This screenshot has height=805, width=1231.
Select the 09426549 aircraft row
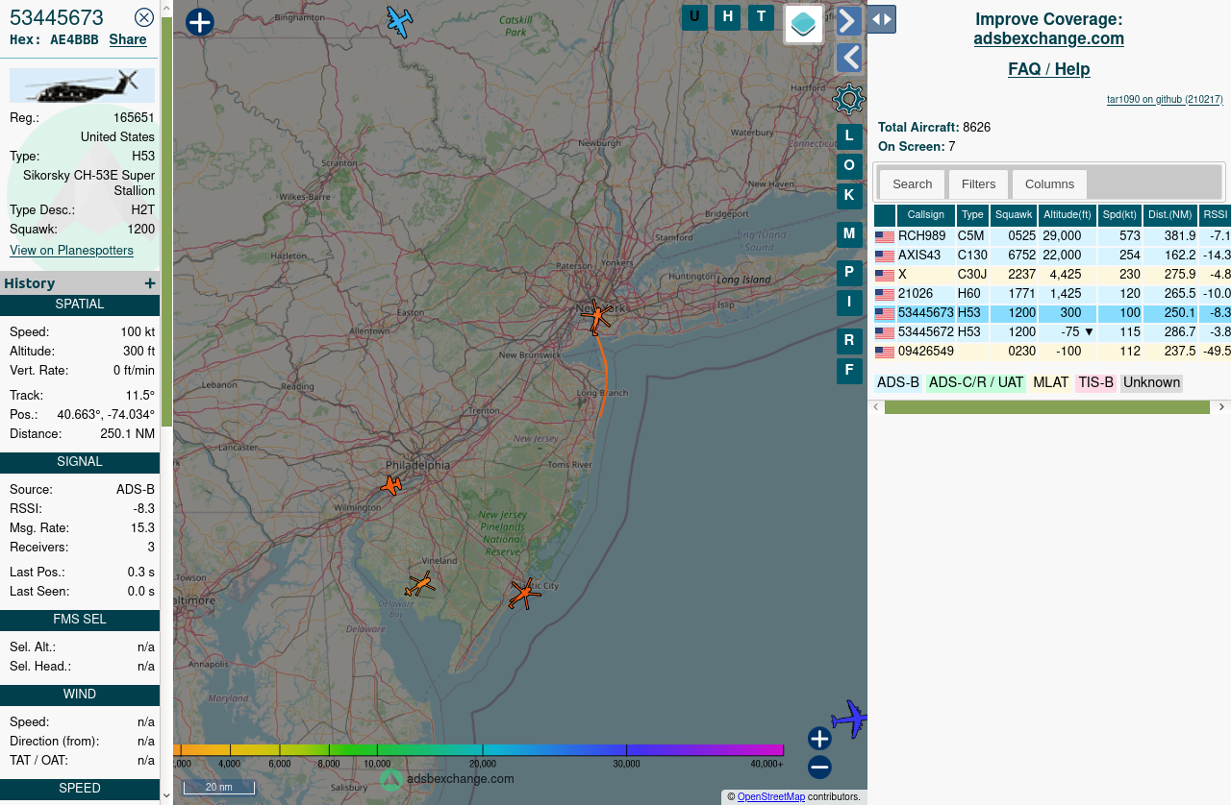[1052, 352]
